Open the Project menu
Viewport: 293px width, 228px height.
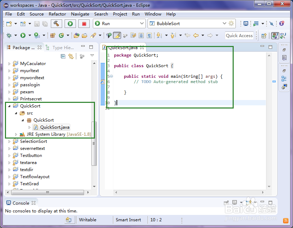120,14
